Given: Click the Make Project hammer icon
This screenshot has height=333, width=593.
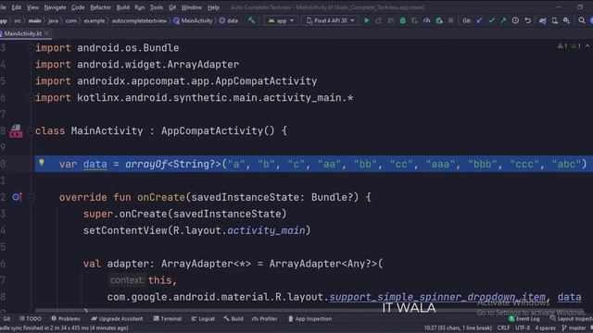Looking at the screenshot, I should [251, 20].
